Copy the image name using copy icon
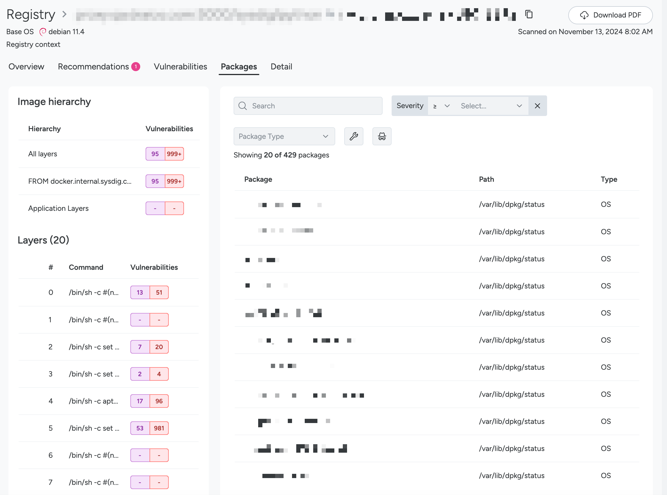667x495 pixels. click(x=529, y=14)
